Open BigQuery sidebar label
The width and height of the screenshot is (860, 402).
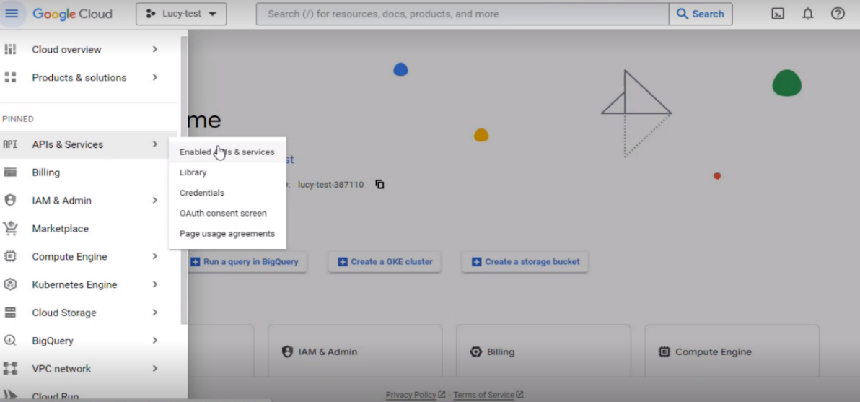(x=52, y=341)
